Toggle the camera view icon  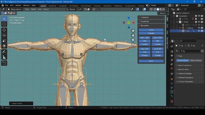133,40
